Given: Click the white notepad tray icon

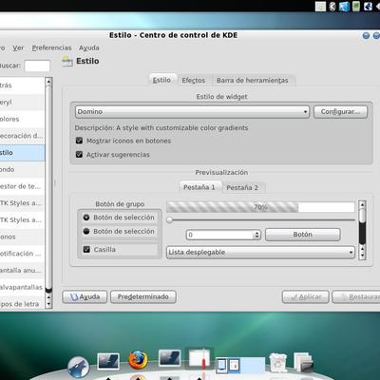Looking at the screenshot, I should [x=320, y=6].
